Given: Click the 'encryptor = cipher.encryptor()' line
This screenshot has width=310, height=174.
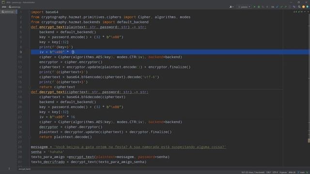Looking at the screenshot, I should coord(71,62).
